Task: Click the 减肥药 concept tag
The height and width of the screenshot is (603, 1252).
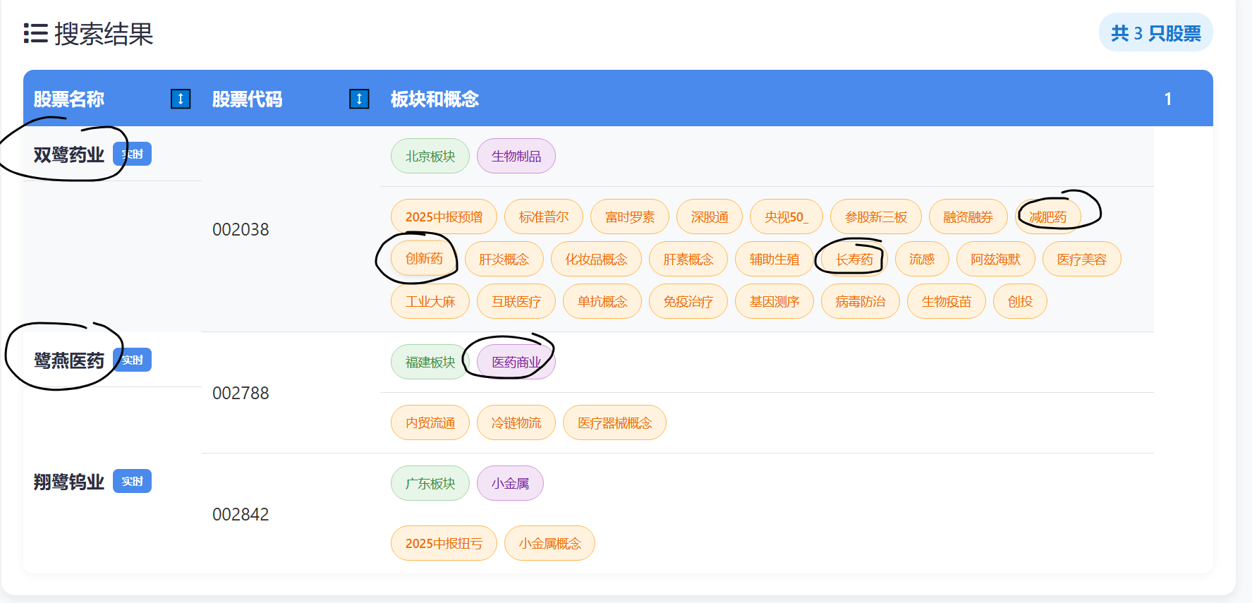Action: (x=1048, y=217)
